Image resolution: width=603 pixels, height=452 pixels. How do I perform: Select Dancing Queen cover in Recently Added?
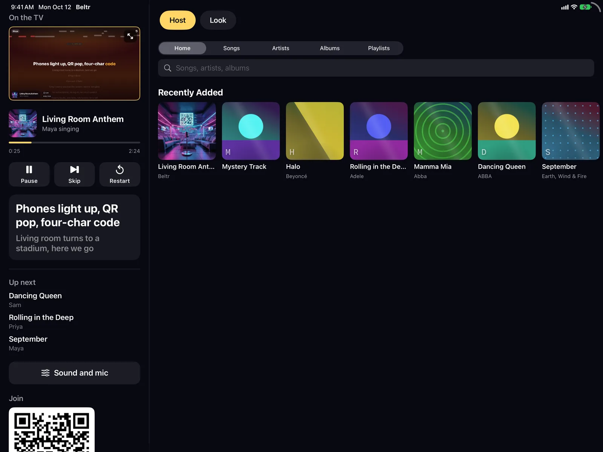[x=507, y=131]
